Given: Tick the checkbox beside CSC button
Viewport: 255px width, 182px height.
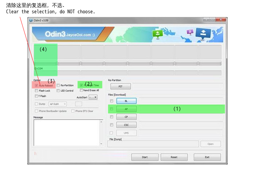Looking at the screenshot, I should point(111,125).
